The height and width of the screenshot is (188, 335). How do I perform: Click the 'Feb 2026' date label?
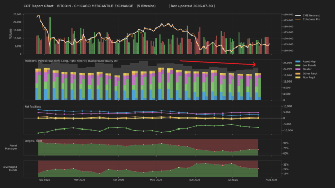pos(44,180)
